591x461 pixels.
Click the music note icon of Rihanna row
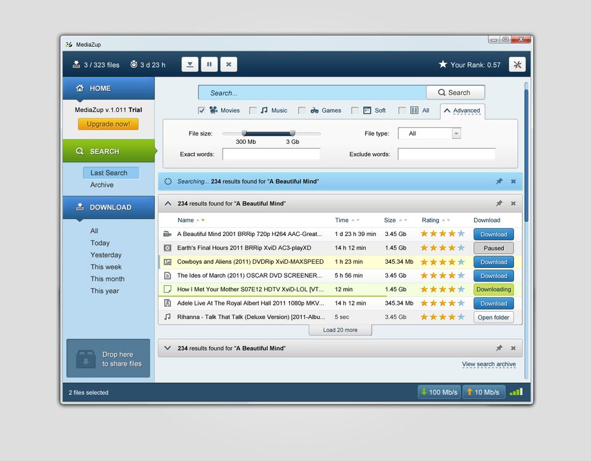tap(167, 317)
